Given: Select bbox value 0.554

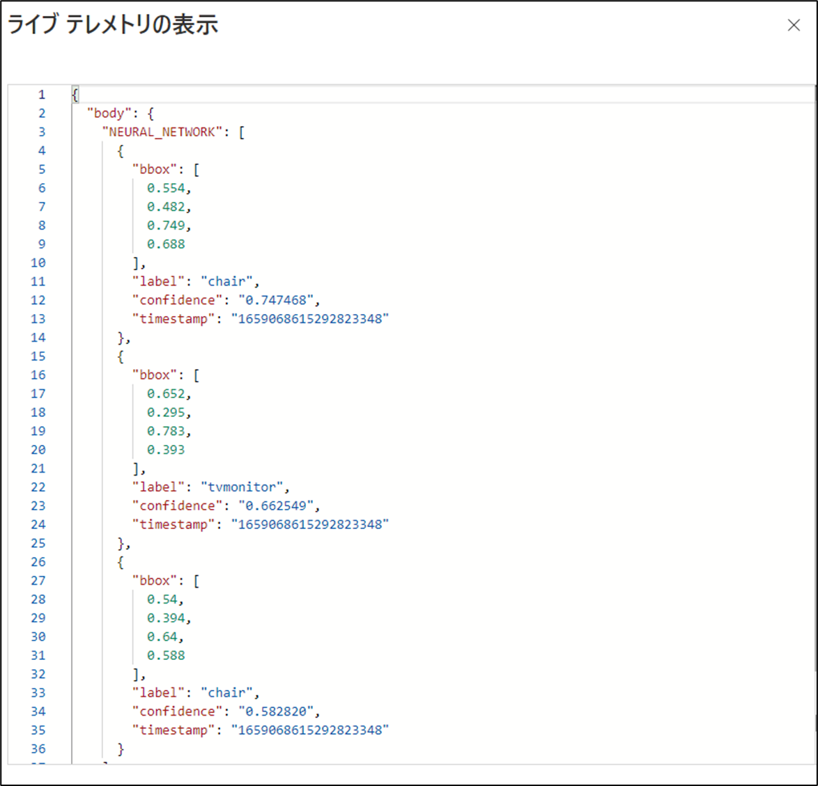Looking at the screenshot, I should 166,188.
